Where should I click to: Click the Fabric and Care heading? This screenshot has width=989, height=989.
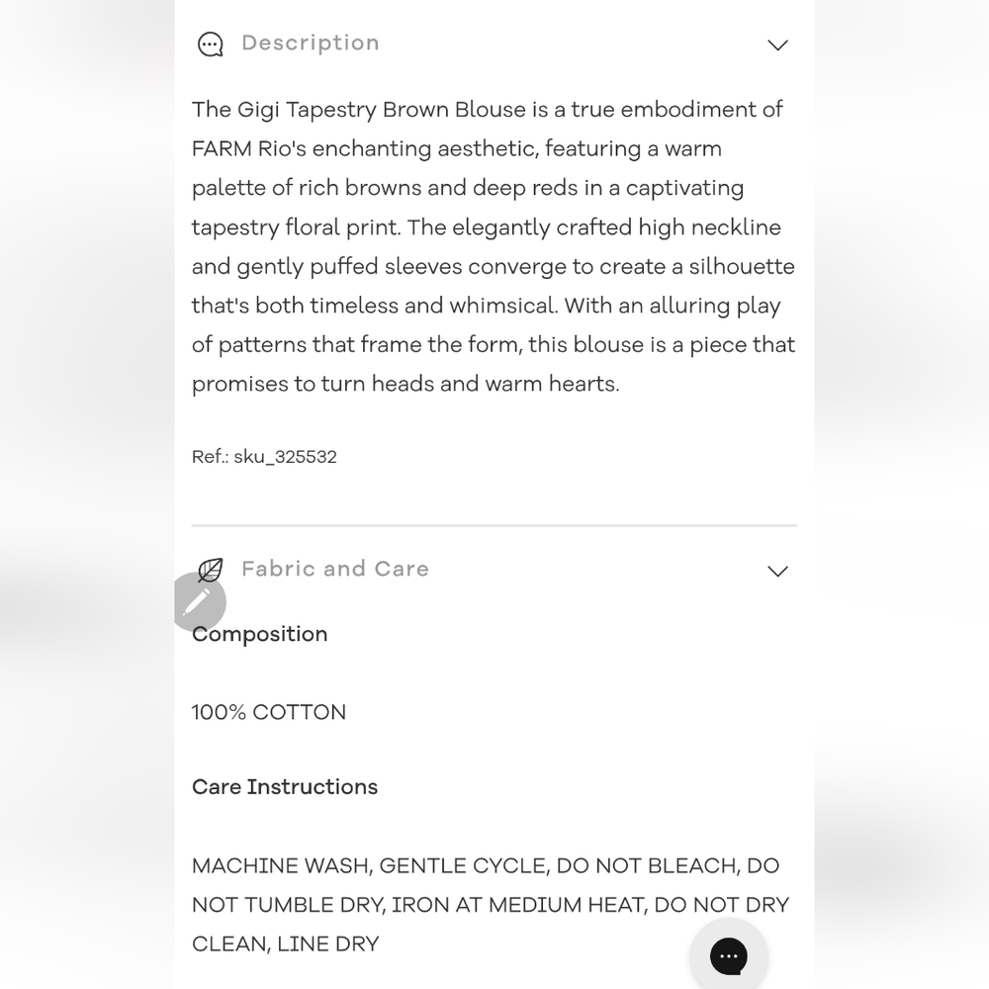pos(335,569)
